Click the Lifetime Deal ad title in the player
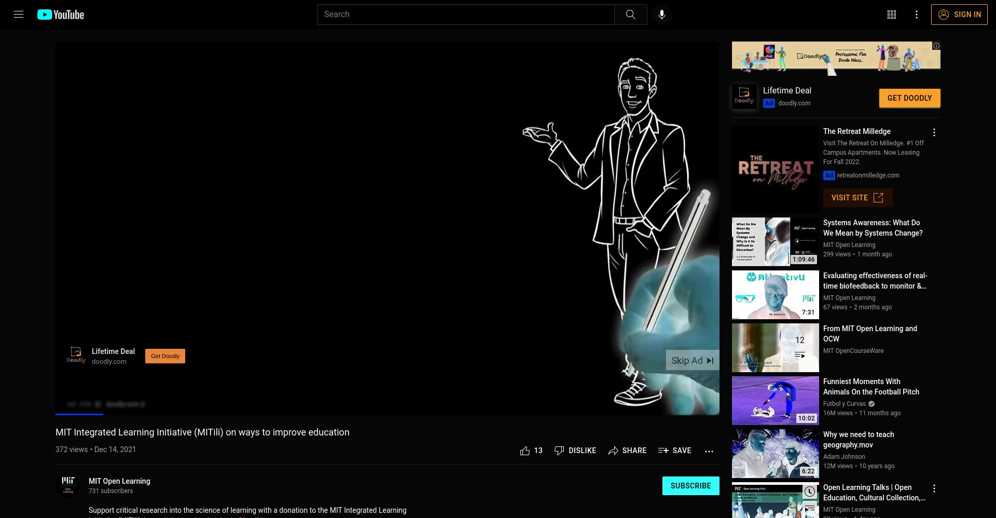 coord(113,351)
